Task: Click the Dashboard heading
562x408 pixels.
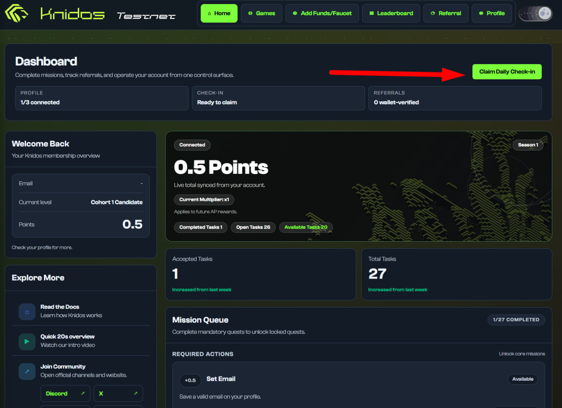Action: point(46,61)
